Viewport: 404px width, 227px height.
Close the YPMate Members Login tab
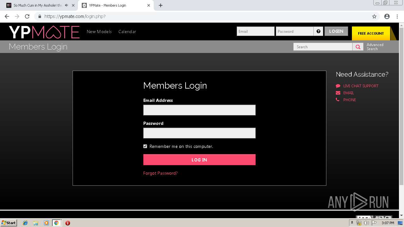click(149, 5)
